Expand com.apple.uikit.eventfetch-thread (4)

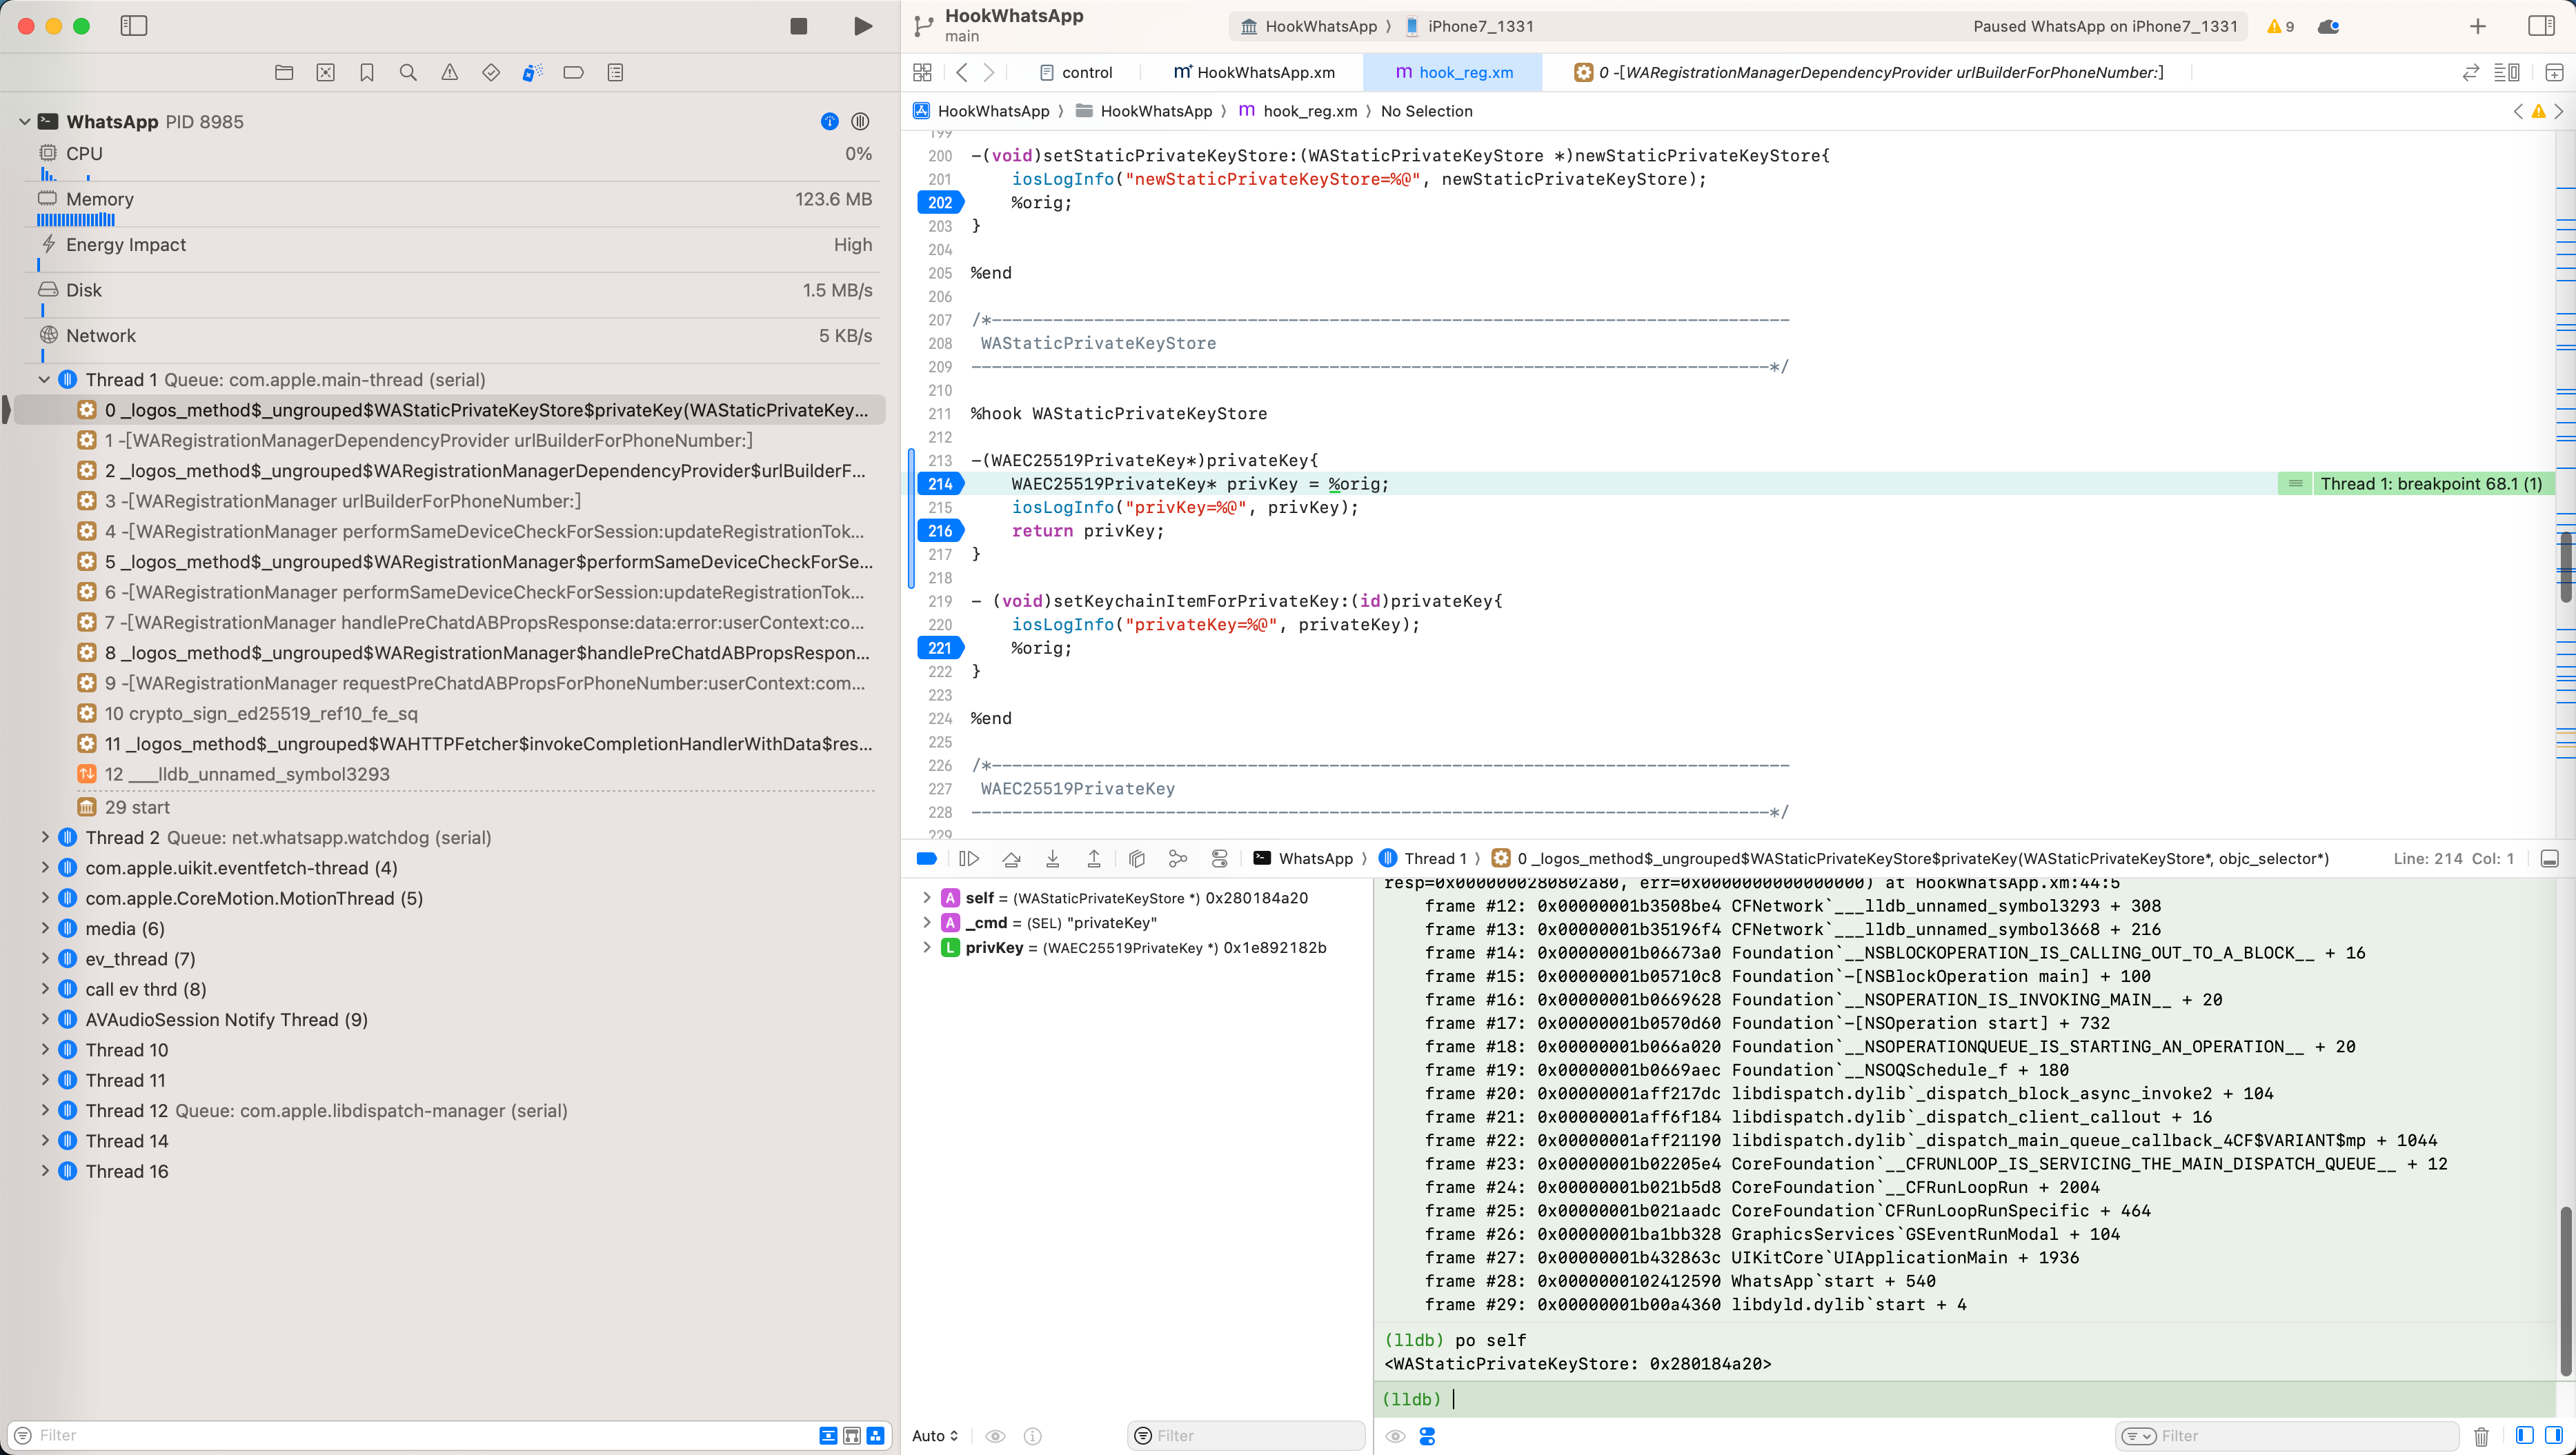click(x=44, y=867)
